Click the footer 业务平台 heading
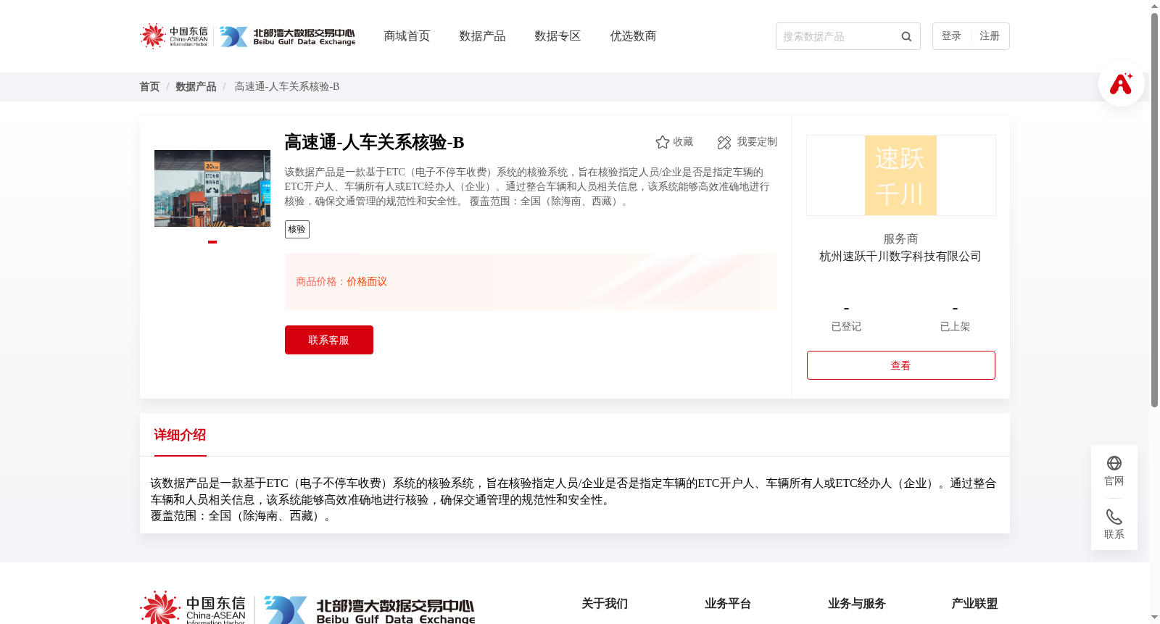1160x624 pixels. [x=728, y=604]
